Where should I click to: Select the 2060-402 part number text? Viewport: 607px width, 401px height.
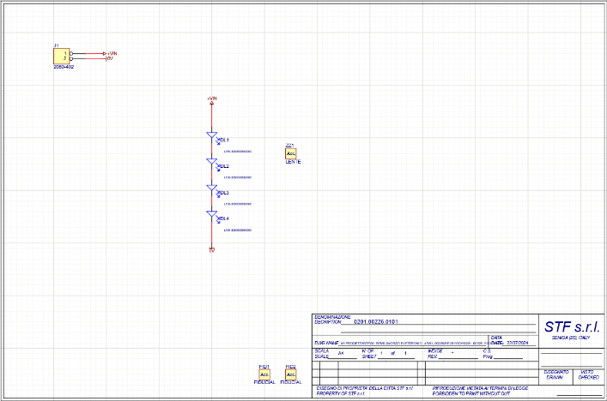(x=64, y=67)
